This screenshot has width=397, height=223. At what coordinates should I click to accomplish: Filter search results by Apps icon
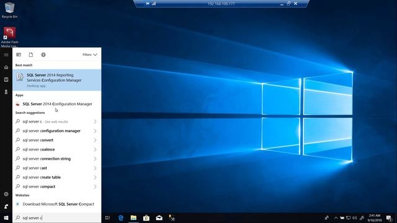19,55
